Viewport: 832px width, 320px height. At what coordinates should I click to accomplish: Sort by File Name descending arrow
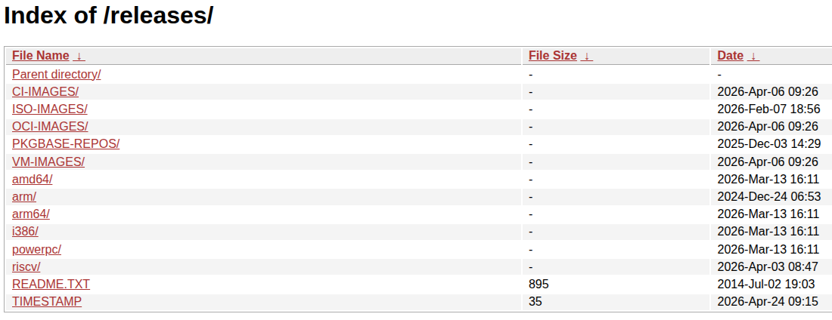[79, 56]
